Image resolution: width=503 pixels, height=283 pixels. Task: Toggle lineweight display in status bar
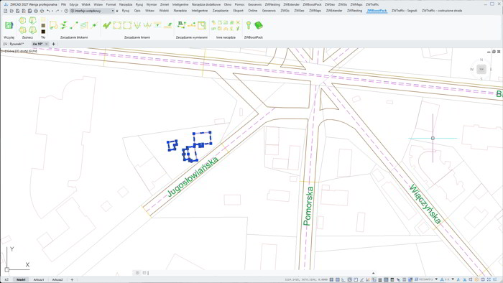click(x=380, y=279)
